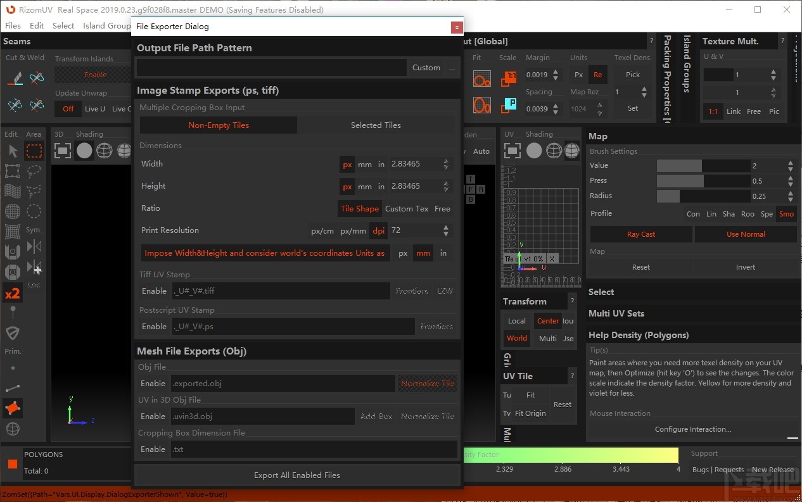This screenshot has height=502, width=802.
Task: Adjust the brush Radius slider
Action: click(703, 196)
